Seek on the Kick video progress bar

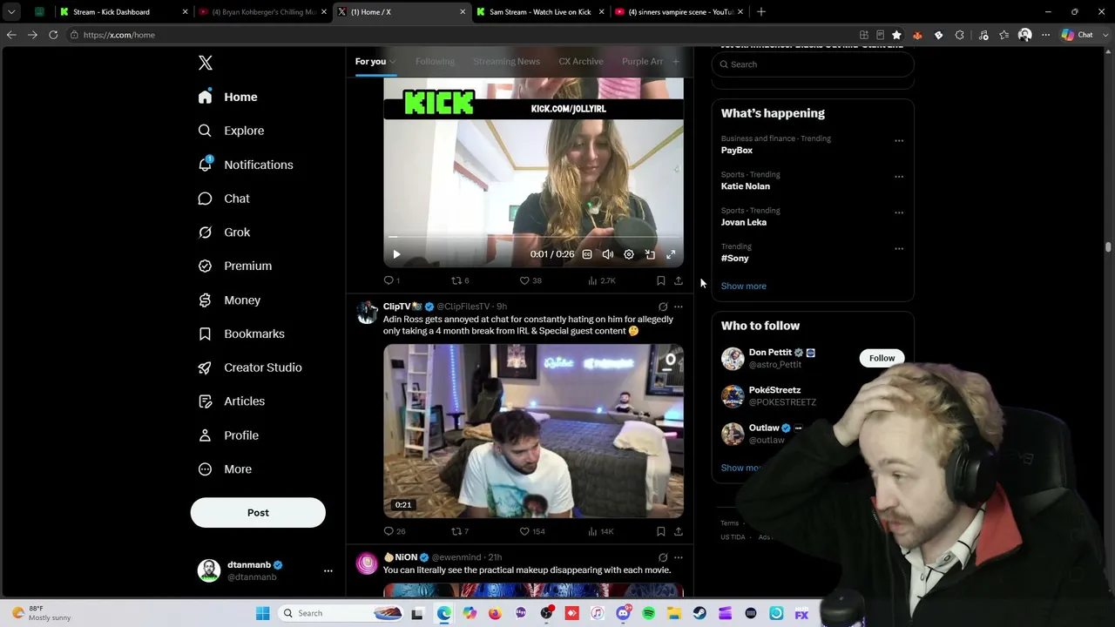coord(533,237)
